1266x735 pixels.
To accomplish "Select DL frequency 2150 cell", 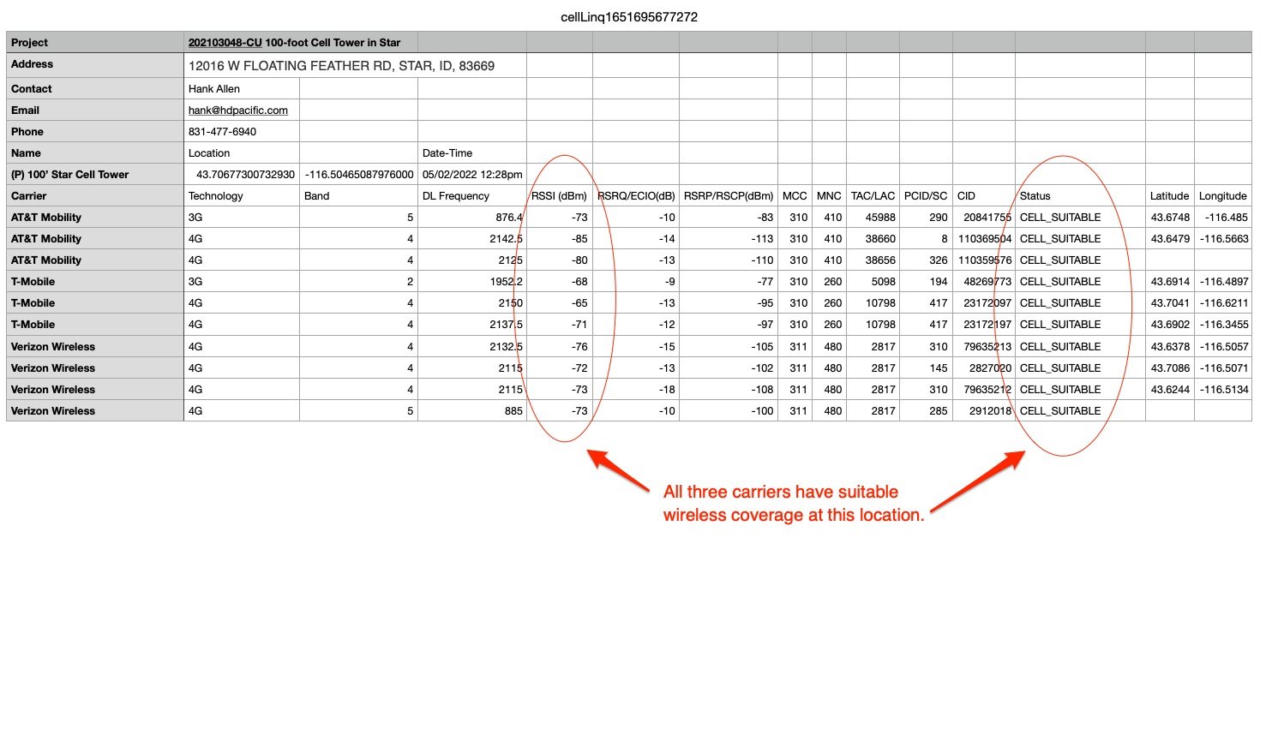I will pos(472,302).
